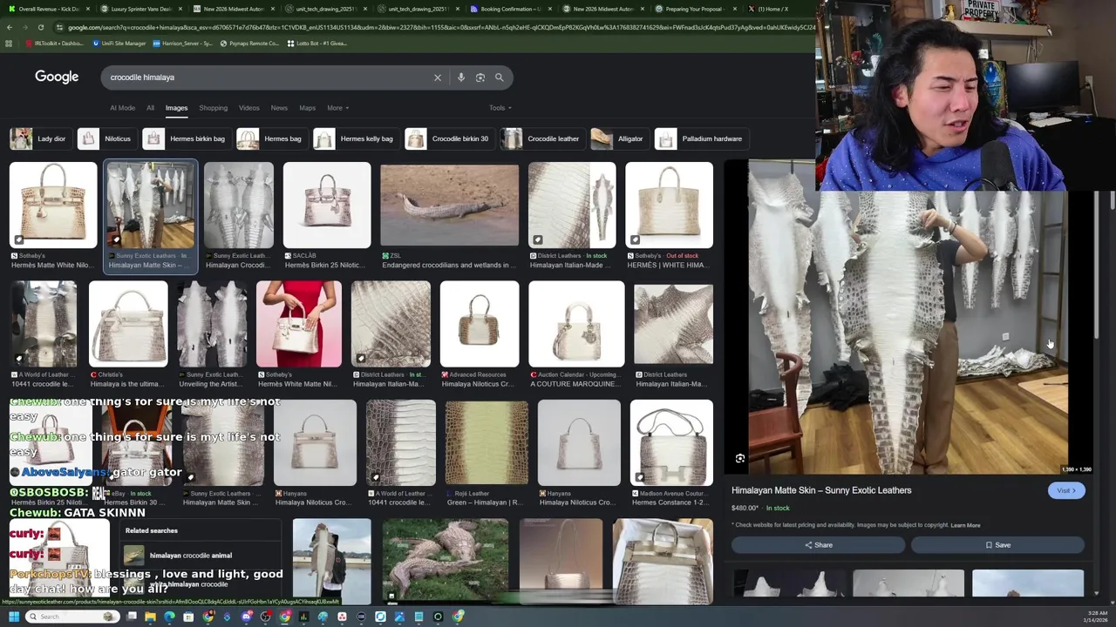The height and width of the screenshot is (627, 1116).
Task: Open the Shopping results tab
Action: (x=213, y=108)
